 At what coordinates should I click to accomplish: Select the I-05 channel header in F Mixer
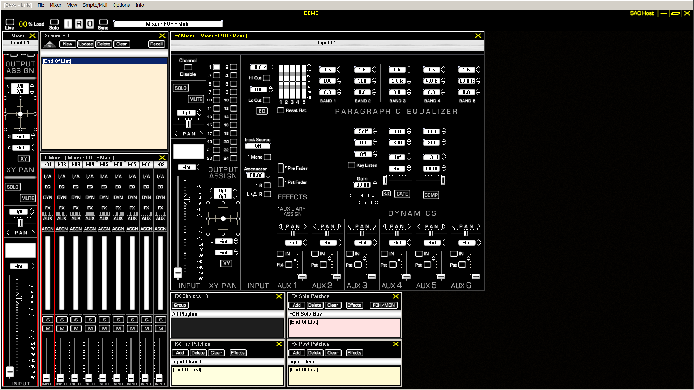tap(104, 165)
